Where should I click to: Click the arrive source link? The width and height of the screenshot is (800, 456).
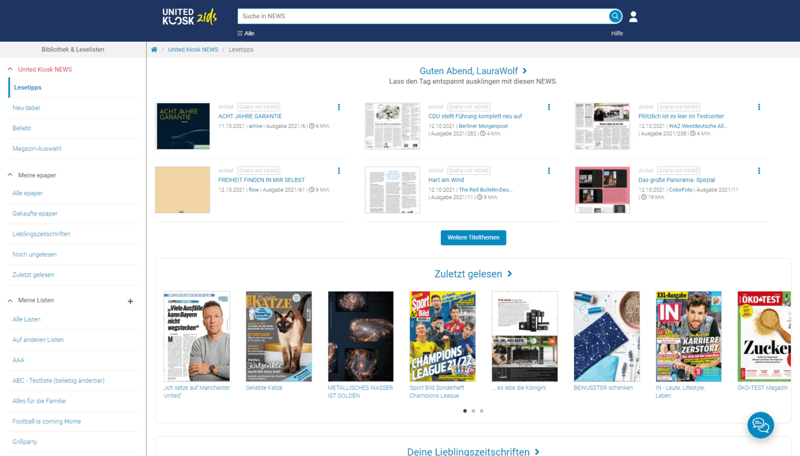[255, 126]
